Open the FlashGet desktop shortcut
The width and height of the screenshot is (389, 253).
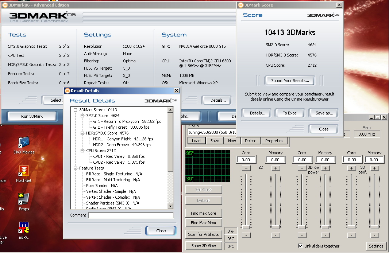coord(24,174)
